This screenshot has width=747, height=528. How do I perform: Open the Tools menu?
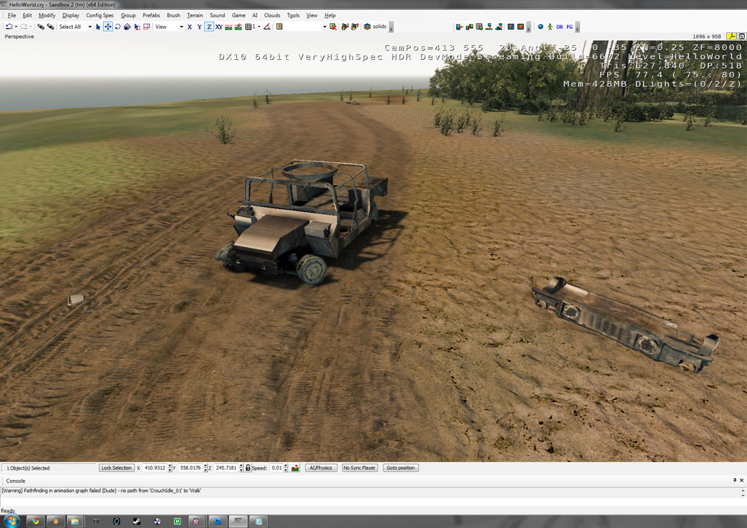tap(293, 15)
